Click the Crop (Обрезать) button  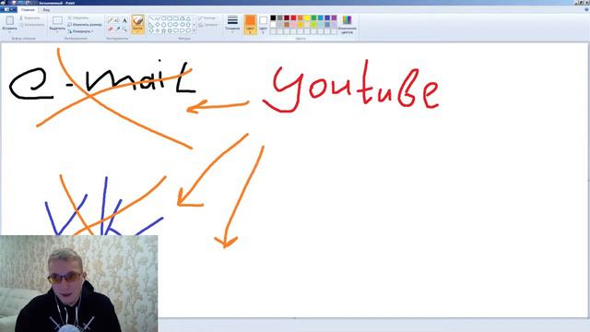pyautogui.click(x=78, y=18)
